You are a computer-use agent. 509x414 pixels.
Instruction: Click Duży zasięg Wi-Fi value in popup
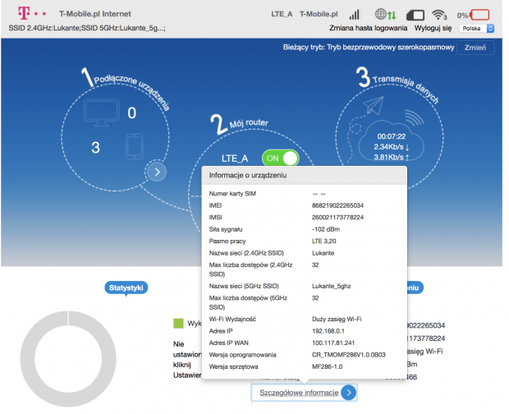[x=337, y=320]
